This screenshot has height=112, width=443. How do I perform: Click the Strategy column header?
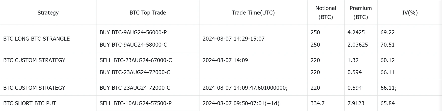(x=48, y=13)
